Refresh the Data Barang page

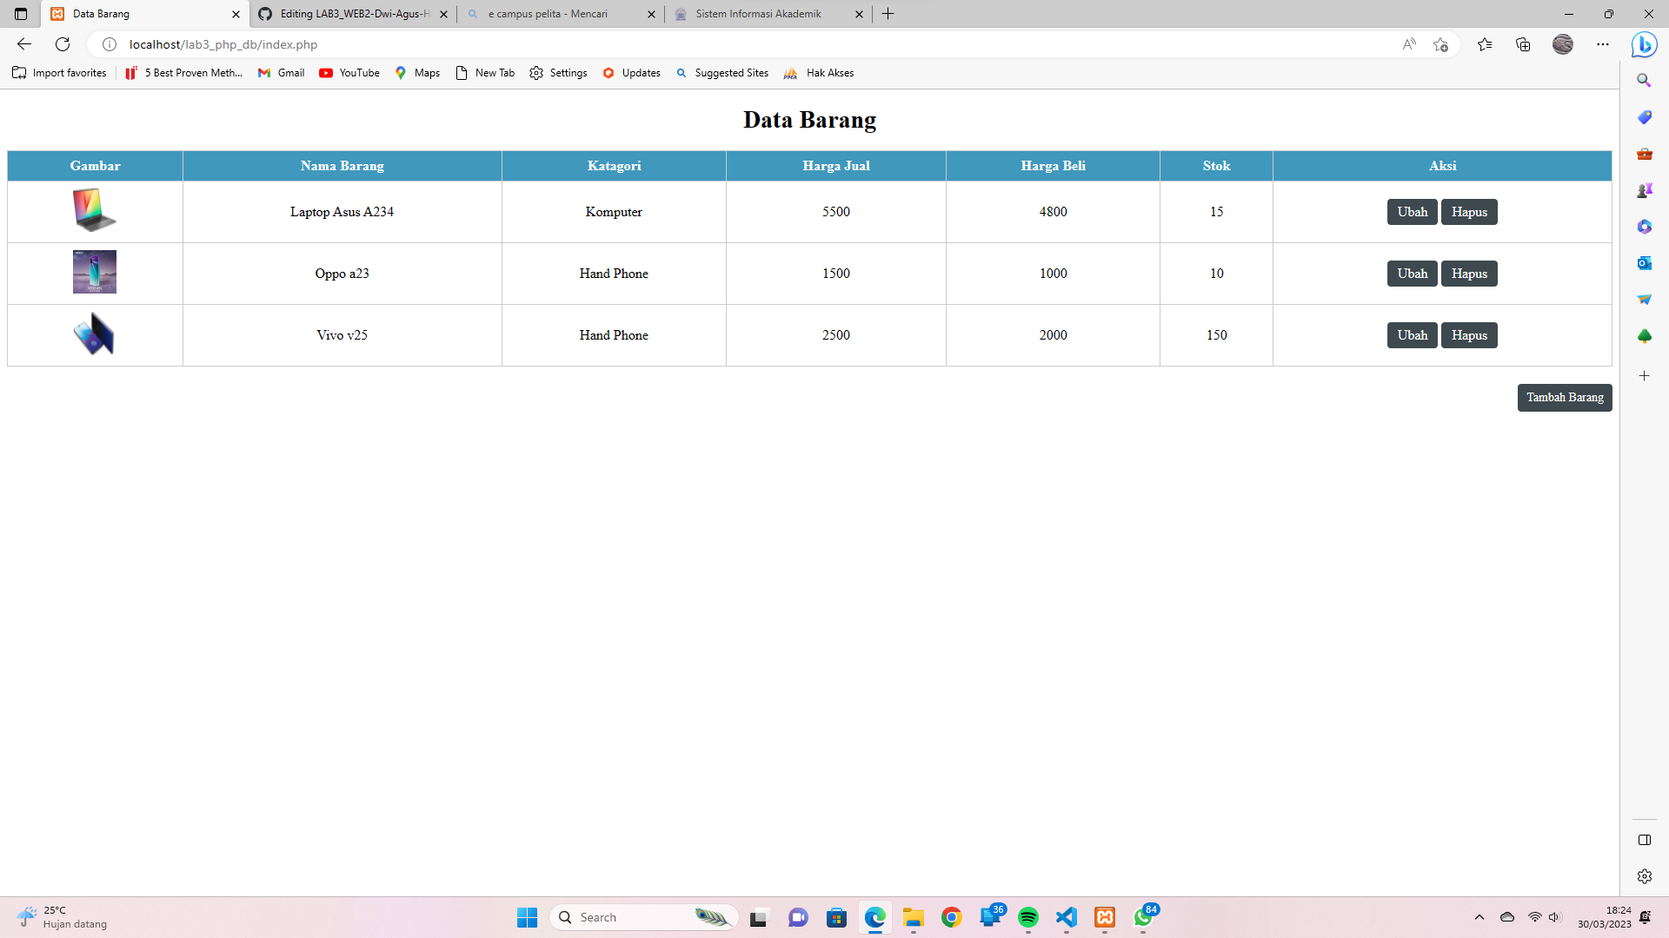62,44
